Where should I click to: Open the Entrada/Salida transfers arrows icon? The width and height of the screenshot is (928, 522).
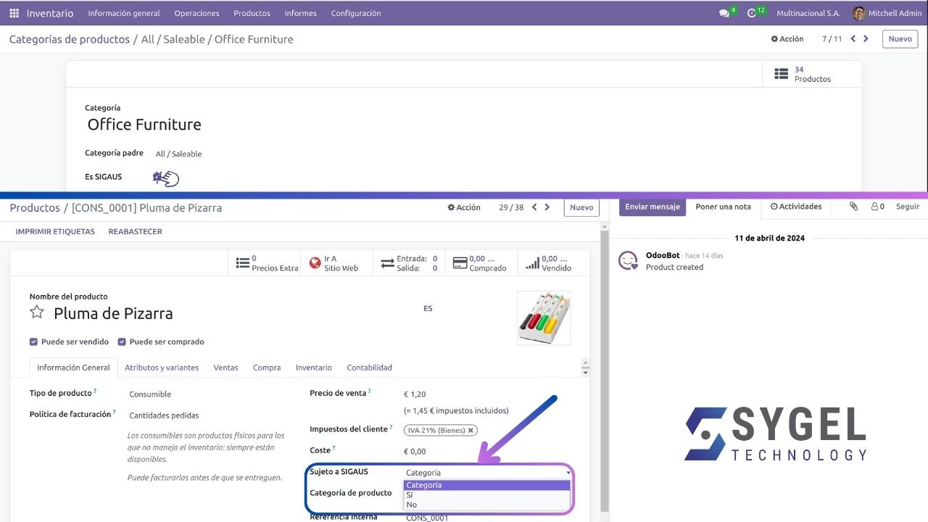coord(387,263)
